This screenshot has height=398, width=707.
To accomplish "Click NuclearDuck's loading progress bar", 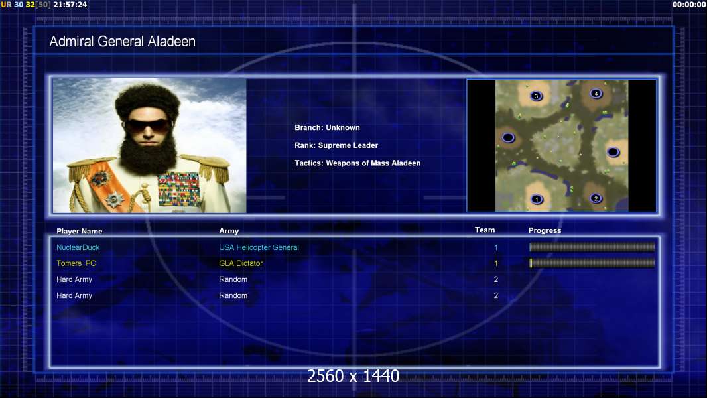I will pyautogui.click(x=592, y=247).
